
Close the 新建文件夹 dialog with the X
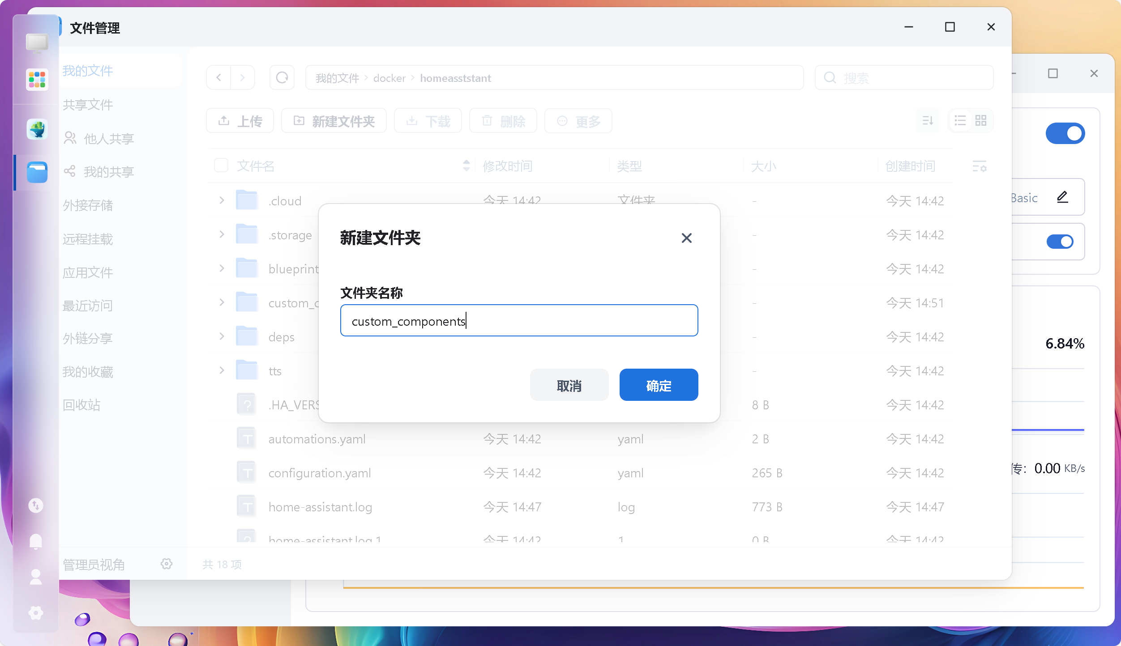click(x=686, y=238)
